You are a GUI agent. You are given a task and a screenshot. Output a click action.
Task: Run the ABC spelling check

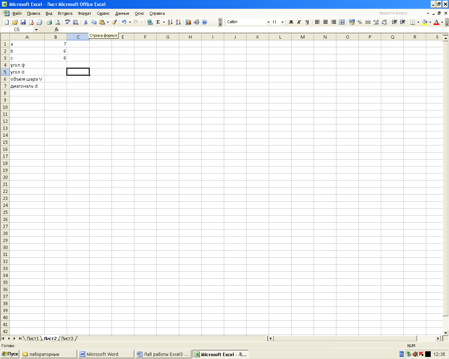pos(67,22)
